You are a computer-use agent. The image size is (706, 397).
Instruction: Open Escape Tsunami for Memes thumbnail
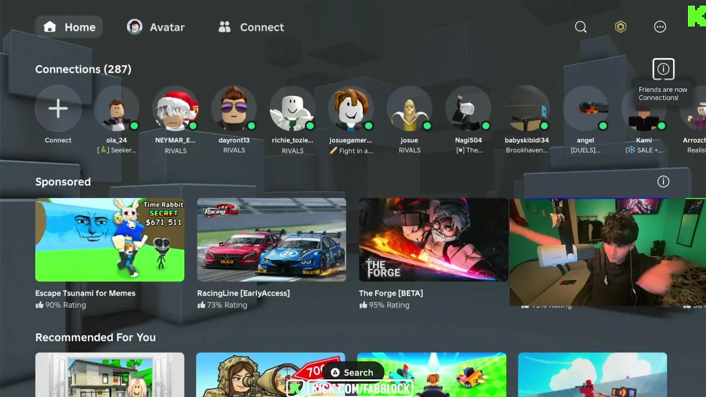110,240
